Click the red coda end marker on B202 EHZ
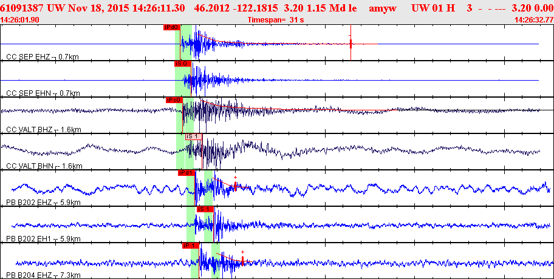The height and width of the screenshot is (279, 554). pyautogui.click(x=235, y=186)
